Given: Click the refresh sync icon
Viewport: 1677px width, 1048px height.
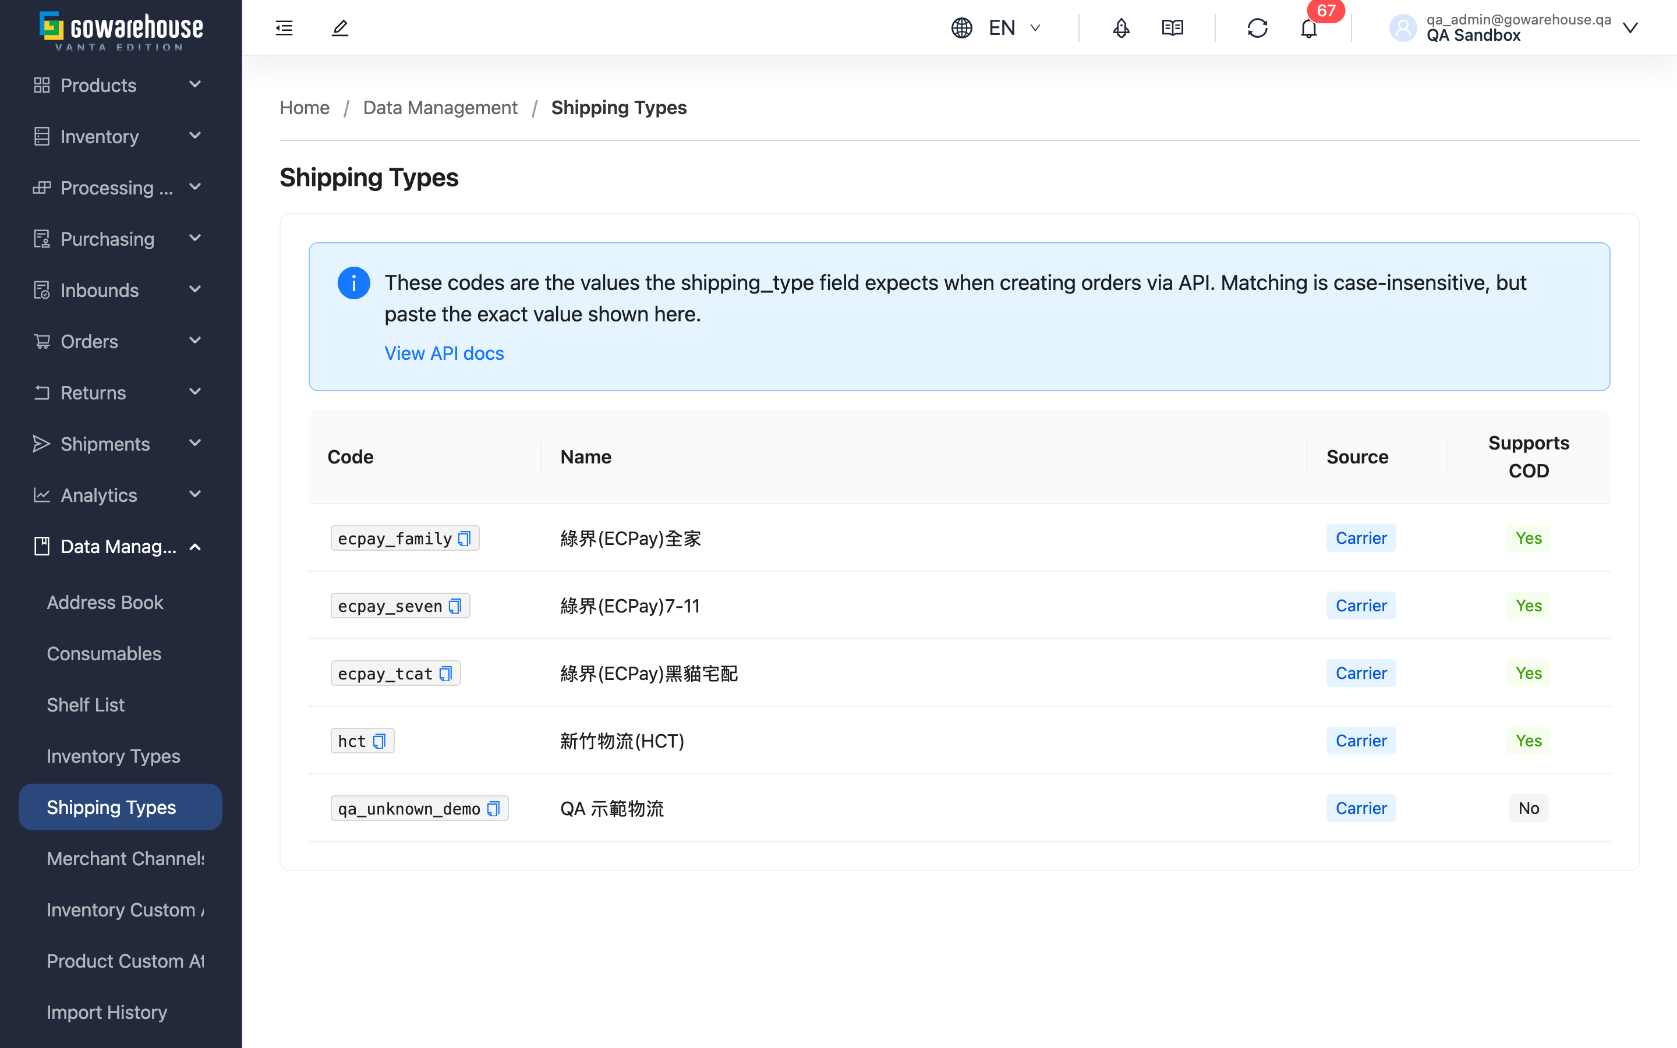Looking at the screenshot, I should coord(1257,28).
